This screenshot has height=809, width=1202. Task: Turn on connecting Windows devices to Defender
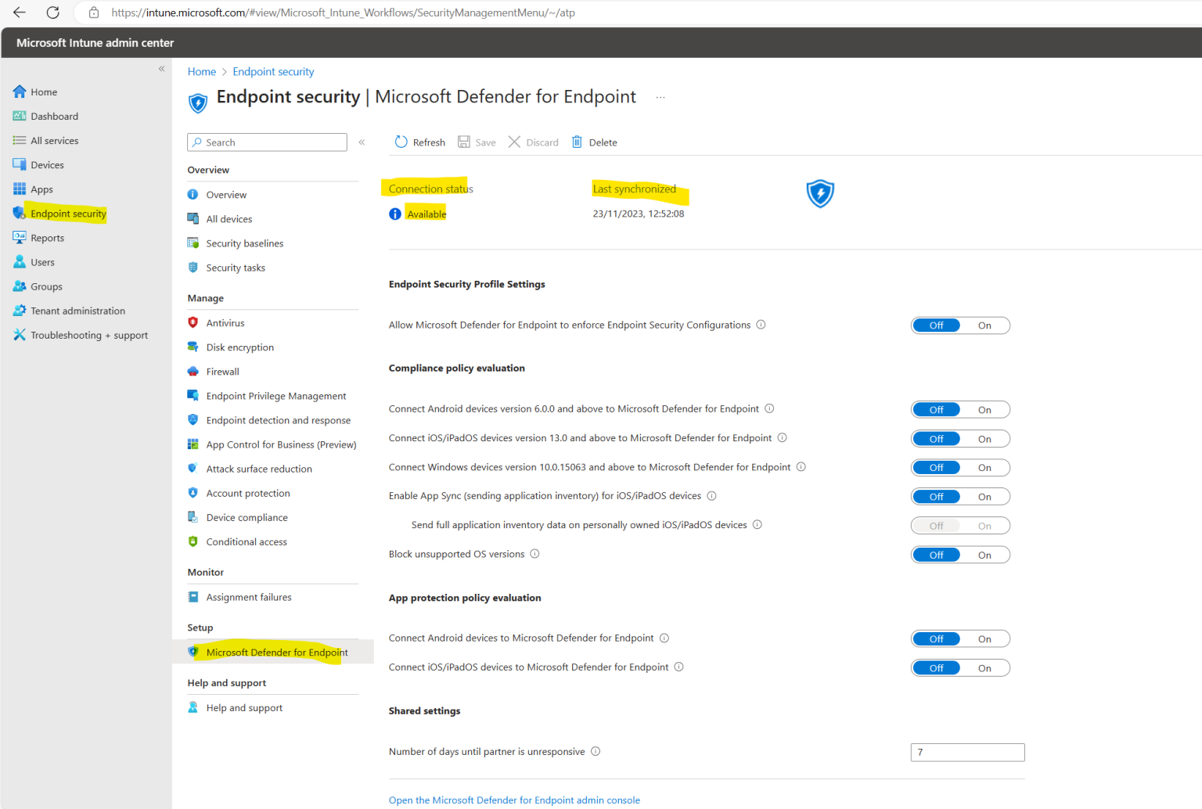click(x=984, y=467)
